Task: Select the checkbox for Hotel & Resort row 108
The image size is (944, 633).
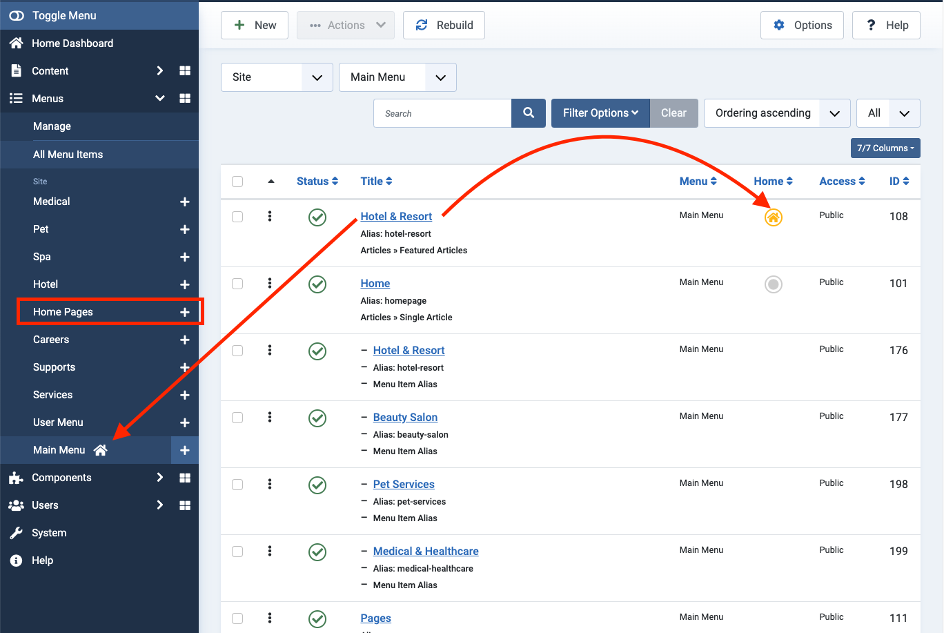Action: coord(237,217)
